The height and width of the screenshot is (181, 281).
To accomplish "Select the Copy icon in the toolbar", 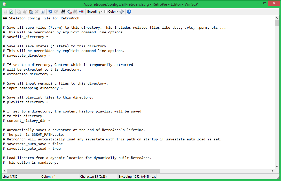I will 19,12.
